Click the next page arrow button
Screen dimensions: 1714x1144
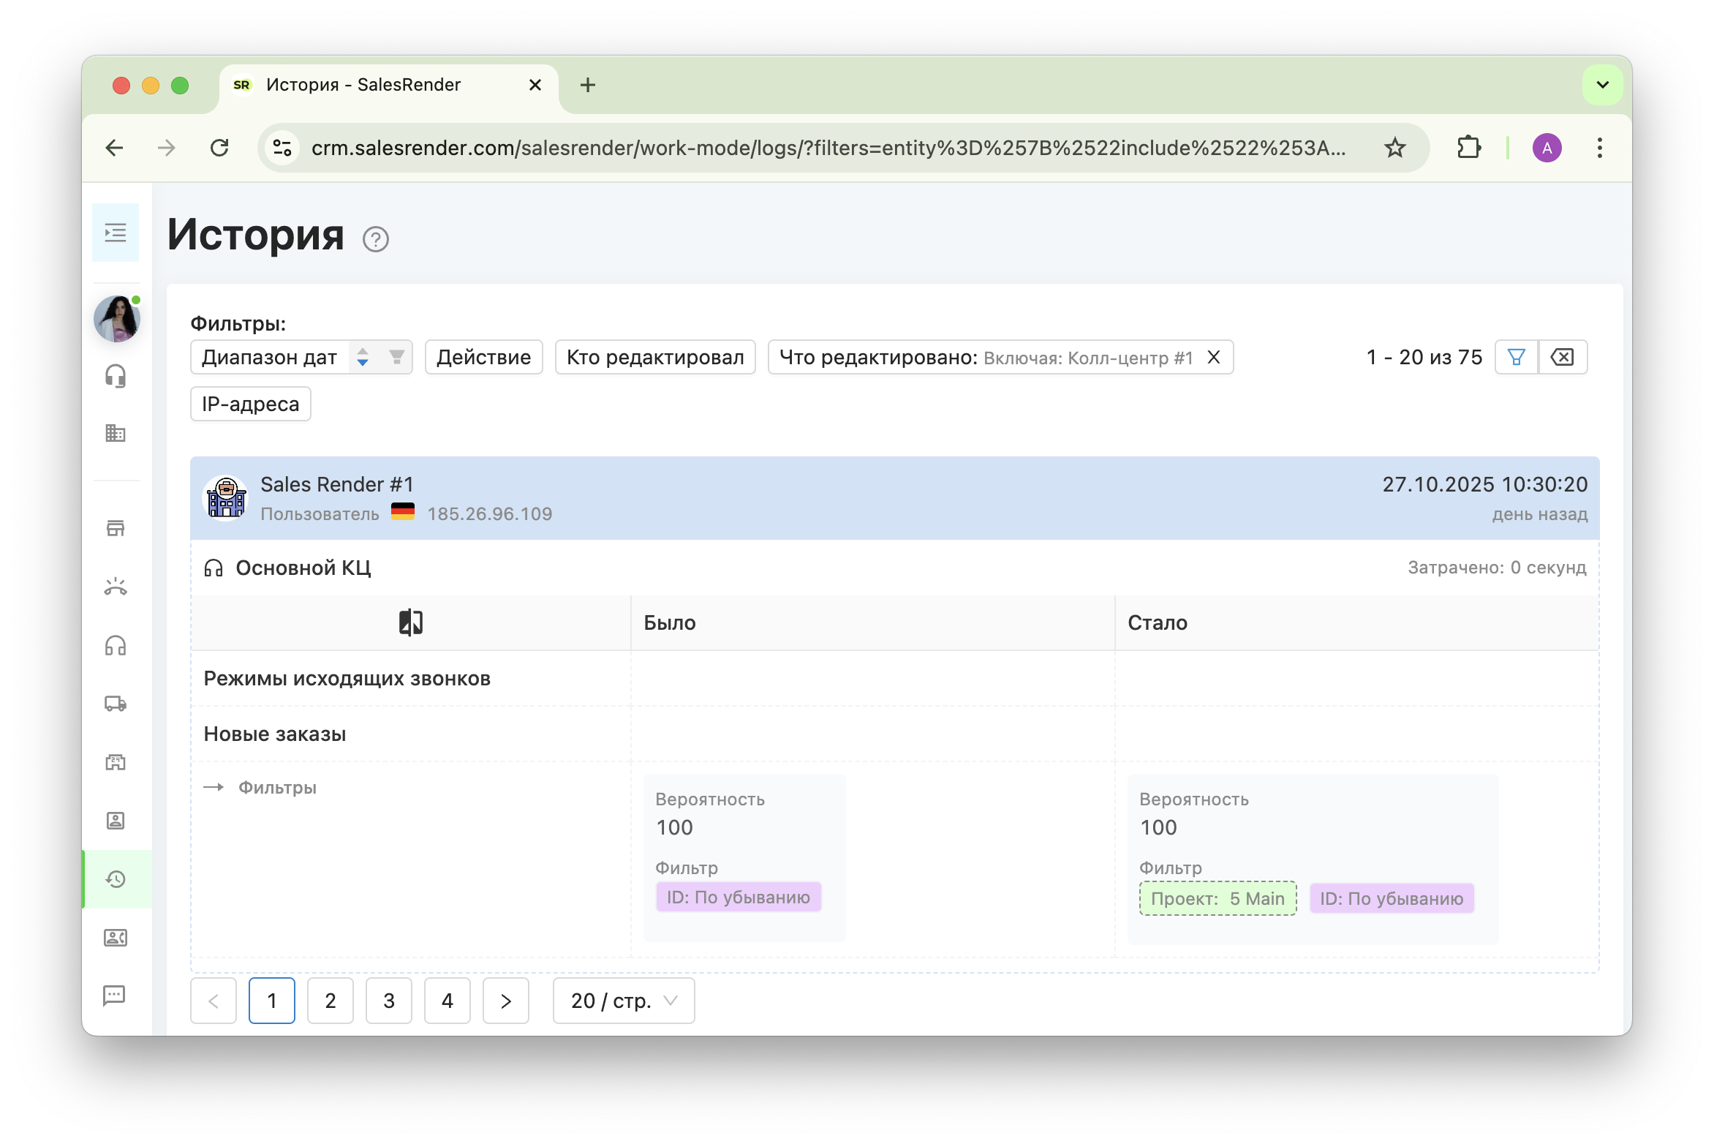coord(506,1001)
